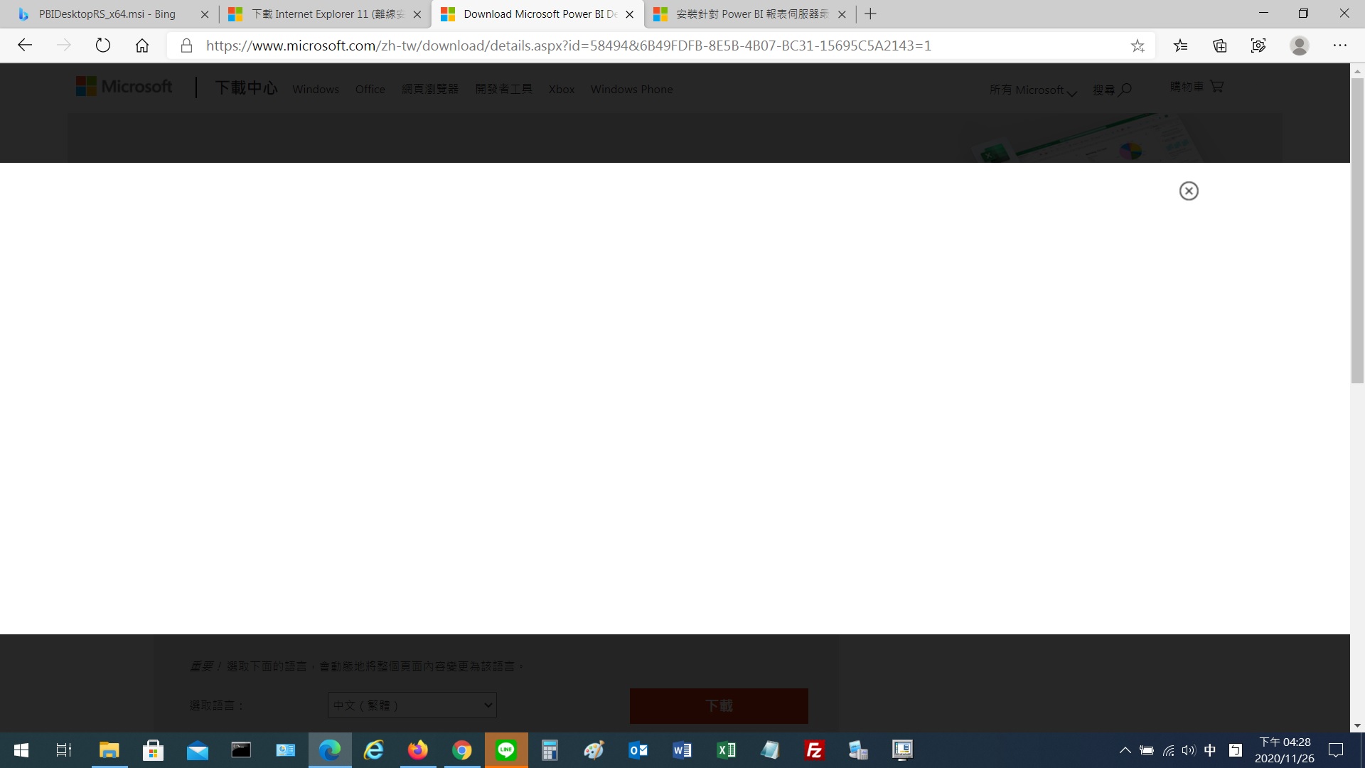Open the taskbar clock and date
The height and width of the screenshot is (768, 1365).
[1285, 750]
